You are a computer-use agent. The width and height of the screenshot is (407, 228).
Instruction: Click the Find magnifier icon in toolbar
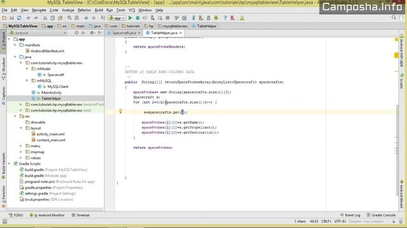(x=69, y=18)
